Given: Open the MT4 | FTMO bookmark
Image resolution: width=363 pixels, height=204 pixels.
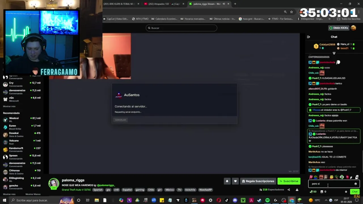Looking at the screenshot, I should click(x=140, y=19).
